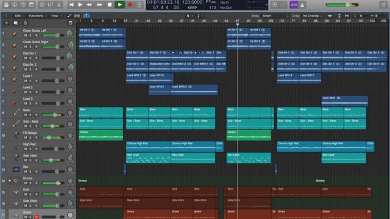Click horizontal auto zoom icon
This screenshot has width=390, height=219.
click(x=347, y=16)
